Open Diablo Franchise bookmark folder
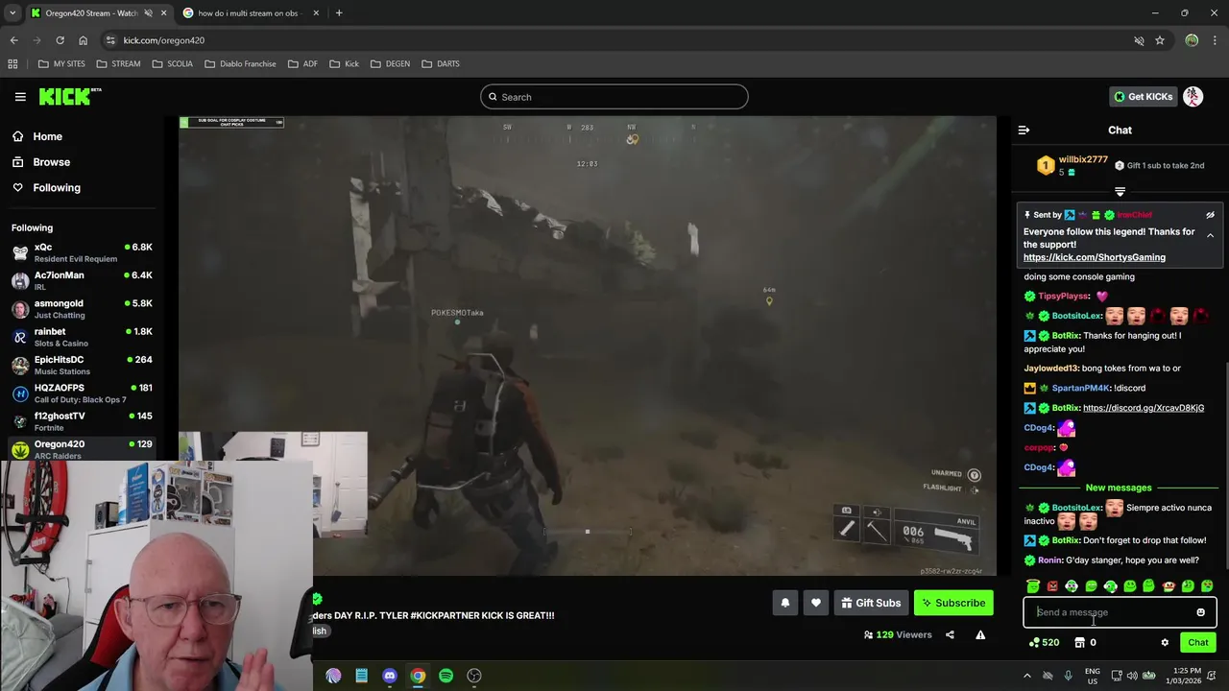Viewport: 1229px width, 691px height. [x=240, y=64]
